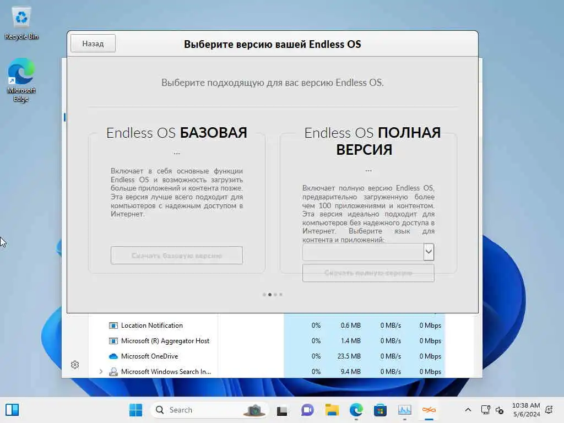Viewport: 564px width, 423px height.
Task: Select the Endless OS ПОЛНАЯ ВЕРСИЯ heading
Action: [x=372, y=141]
